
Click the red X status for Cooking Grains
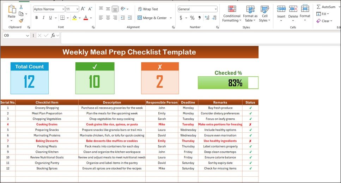(x=250, y=124)
